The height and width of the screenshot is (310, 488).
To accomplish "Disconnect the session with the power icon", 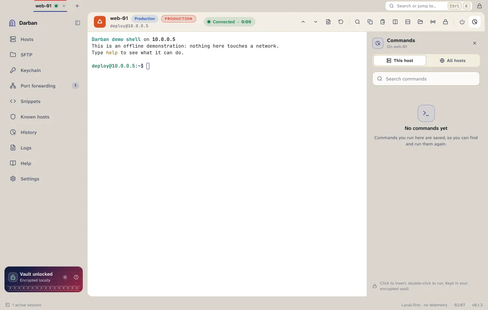I will (x=462, y=22).
